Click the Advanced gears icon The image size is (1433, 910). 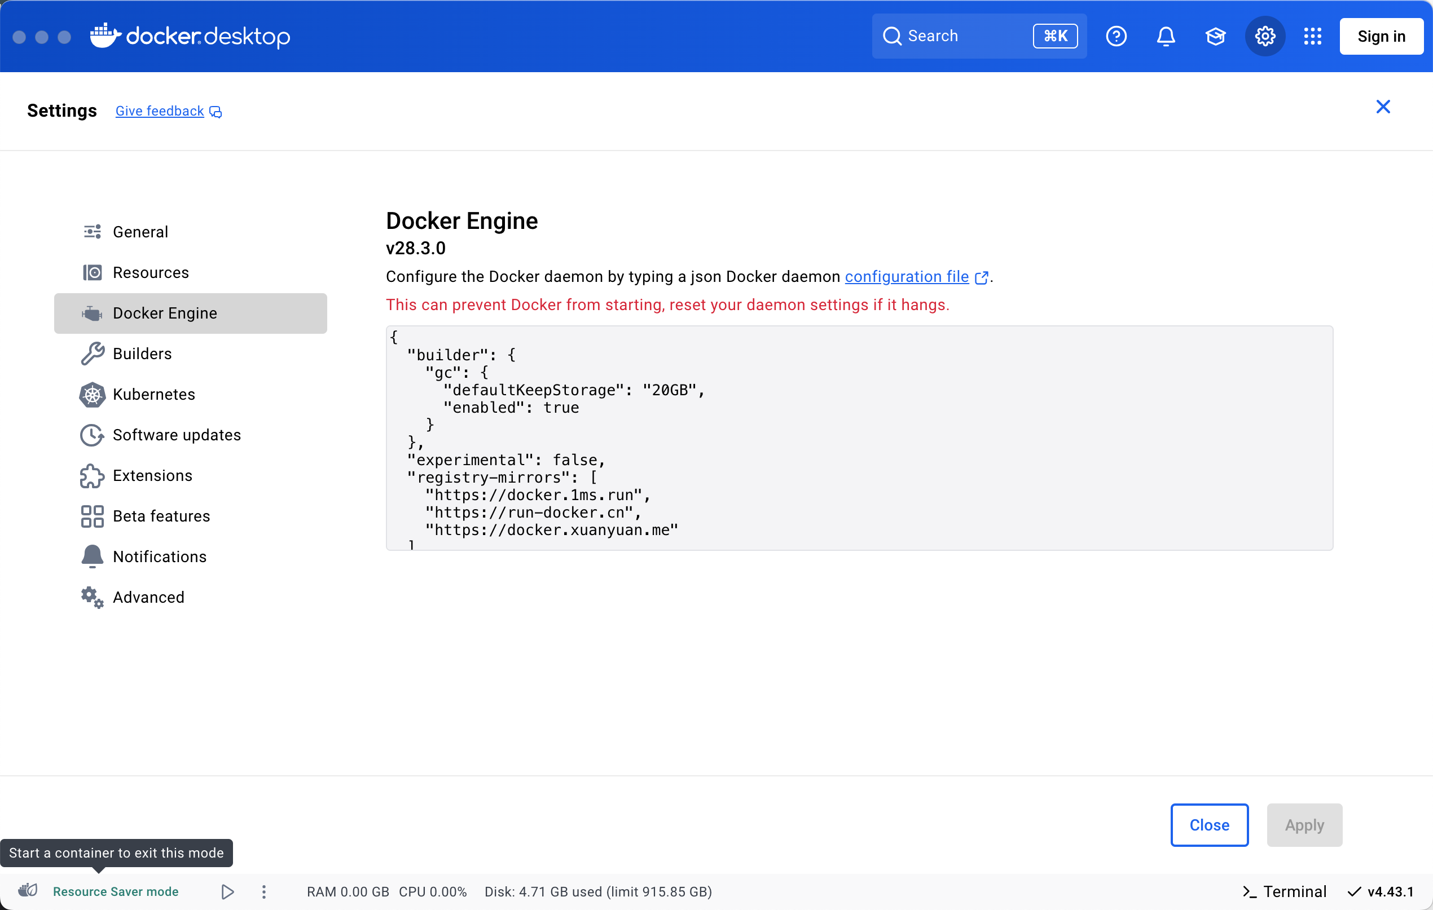[x=92, y=597]
